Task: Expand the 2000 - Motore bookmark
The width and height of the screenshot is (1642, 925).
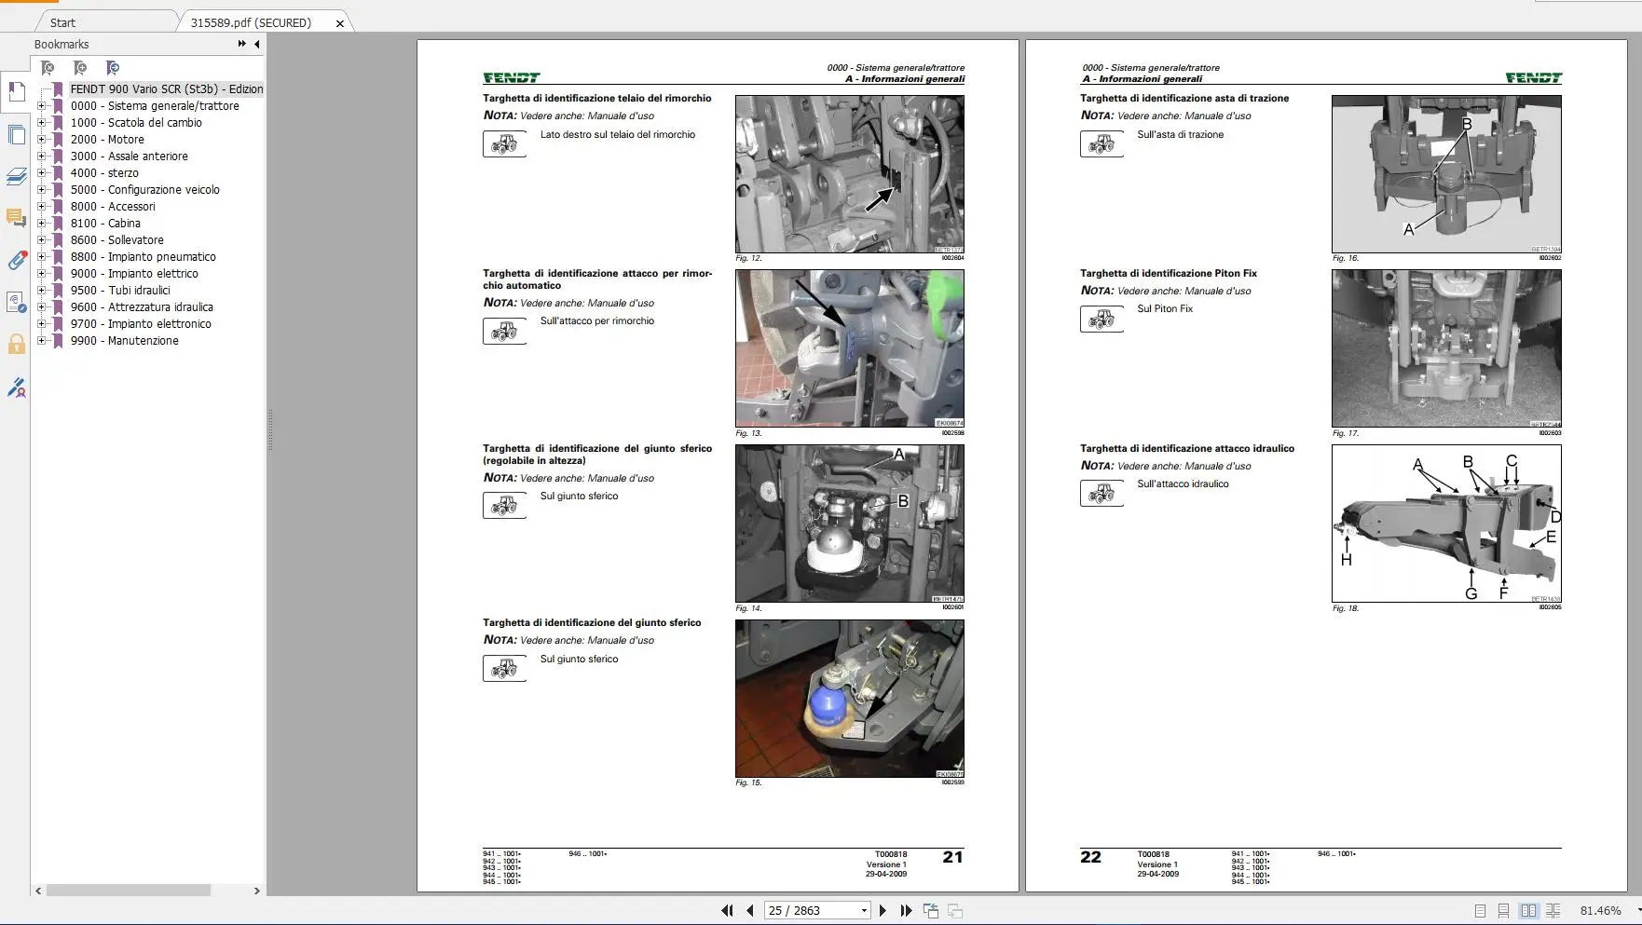Action: (x=41, y=140)
